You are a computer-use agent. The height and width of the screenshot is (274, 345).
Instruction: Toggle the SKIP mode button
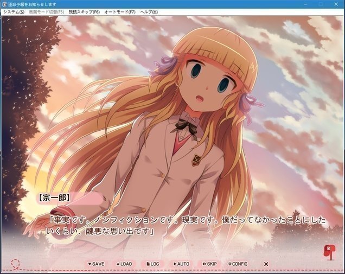[210, 264]
